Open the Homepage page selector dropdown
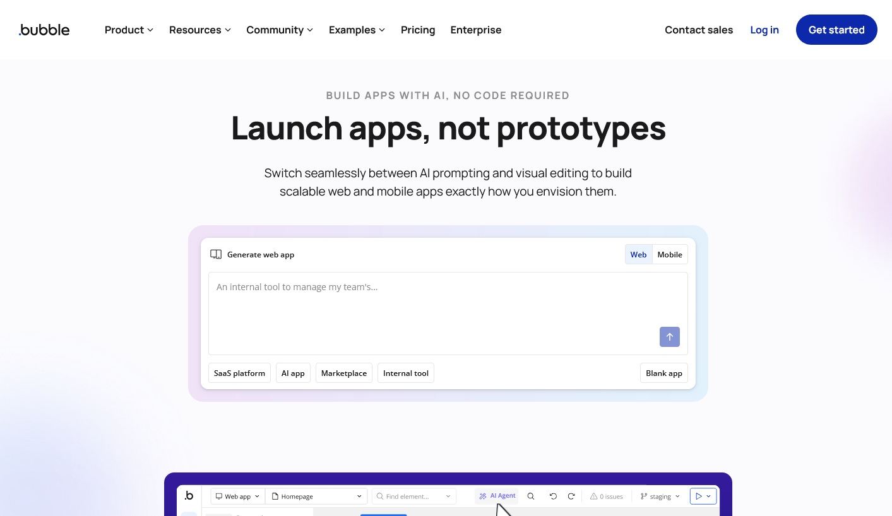 coord(316,496)
